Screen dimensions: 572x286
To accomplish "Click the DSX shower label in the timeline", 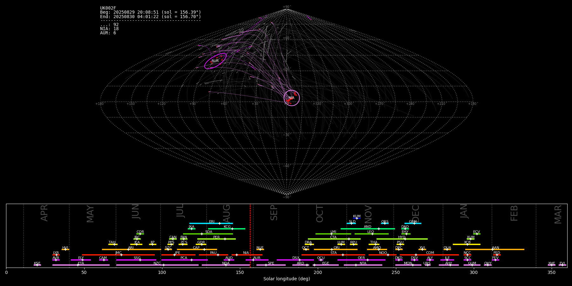I will click(x=296, y=258).
